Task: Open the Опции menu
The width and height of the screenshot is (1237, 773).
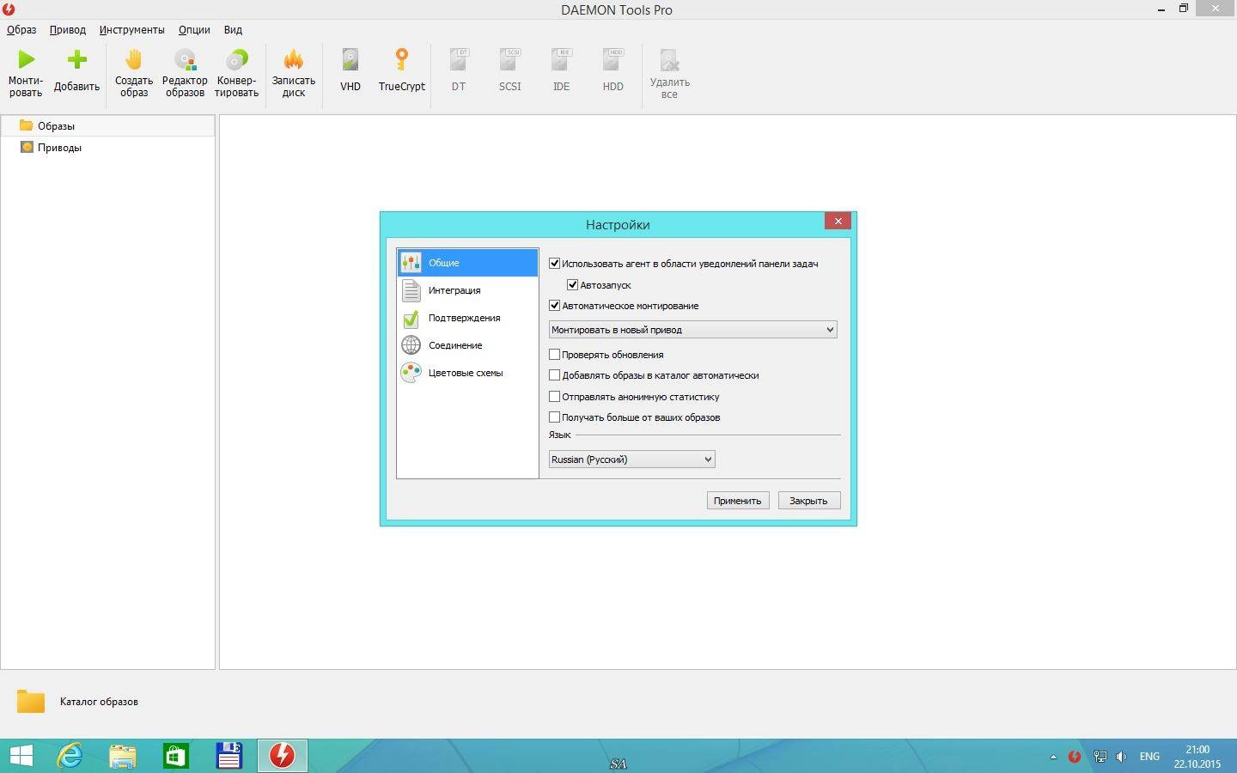Action: coord(194,29)
